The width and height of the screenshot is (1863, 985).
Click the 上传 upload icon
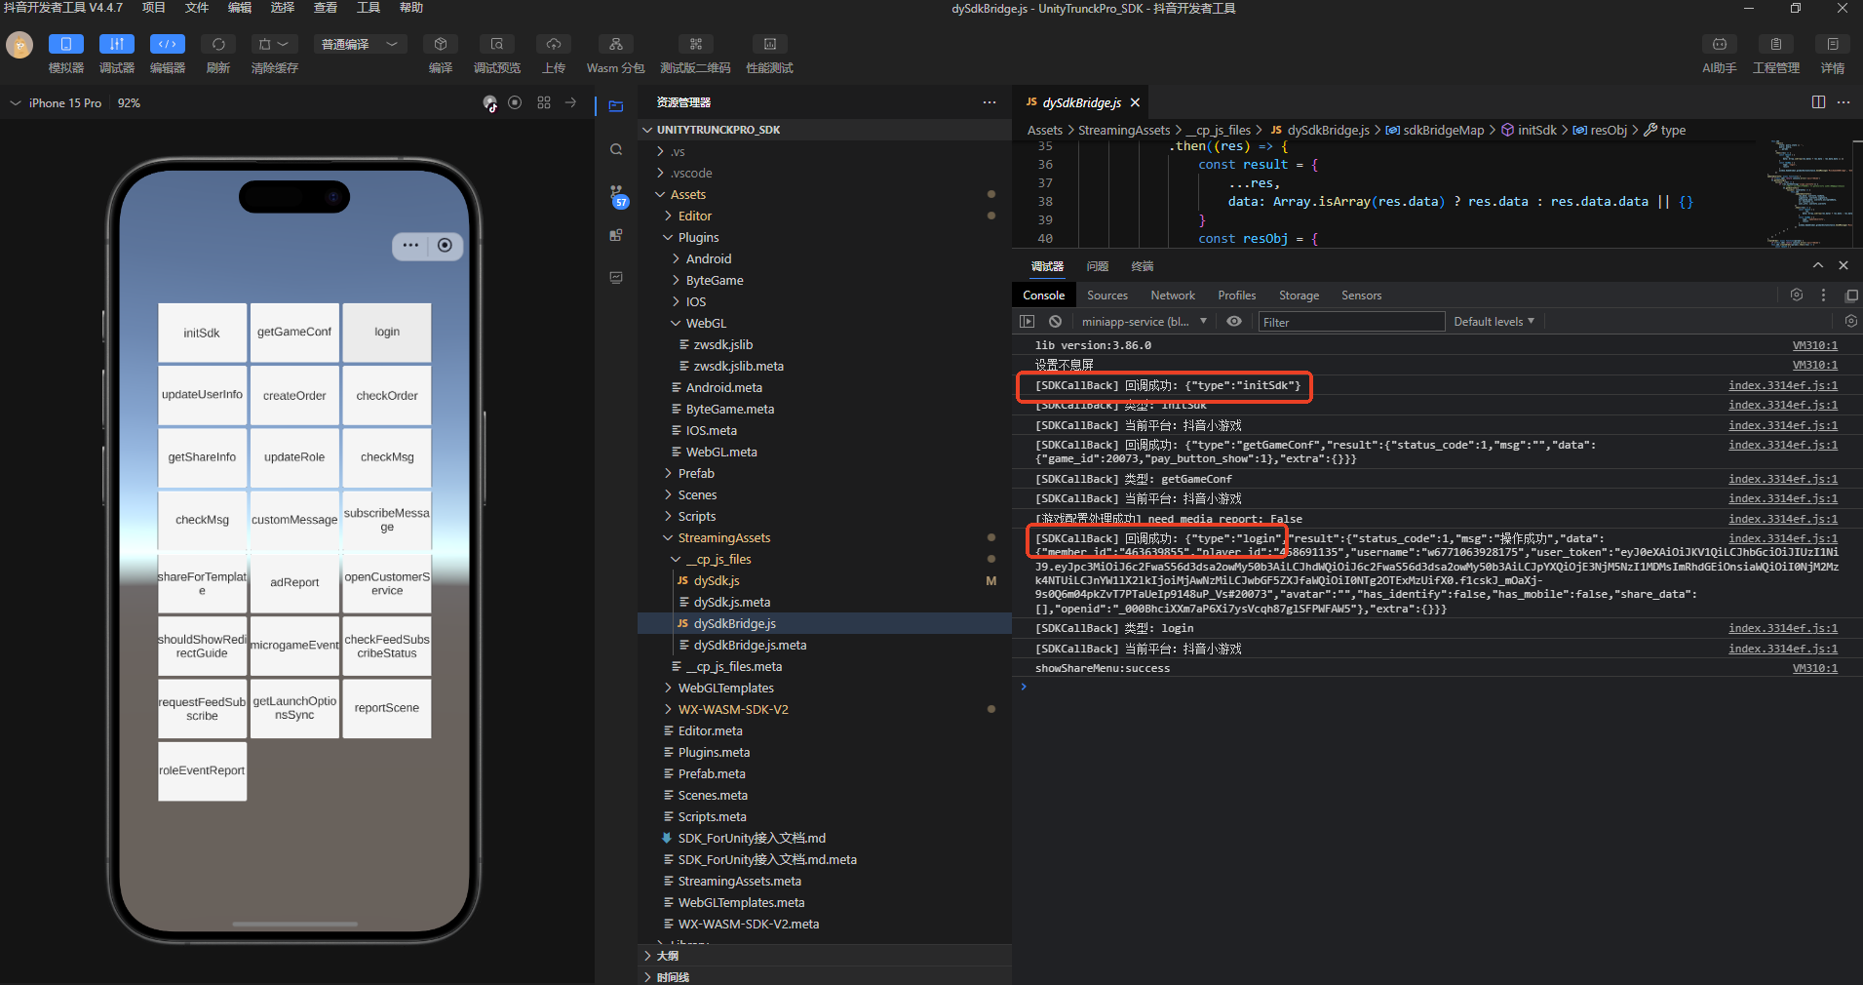click(x=554, y=45)
